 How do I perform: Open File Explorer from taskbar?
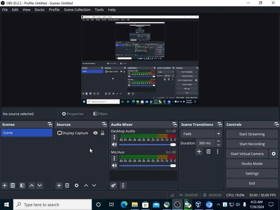(135, 205)
